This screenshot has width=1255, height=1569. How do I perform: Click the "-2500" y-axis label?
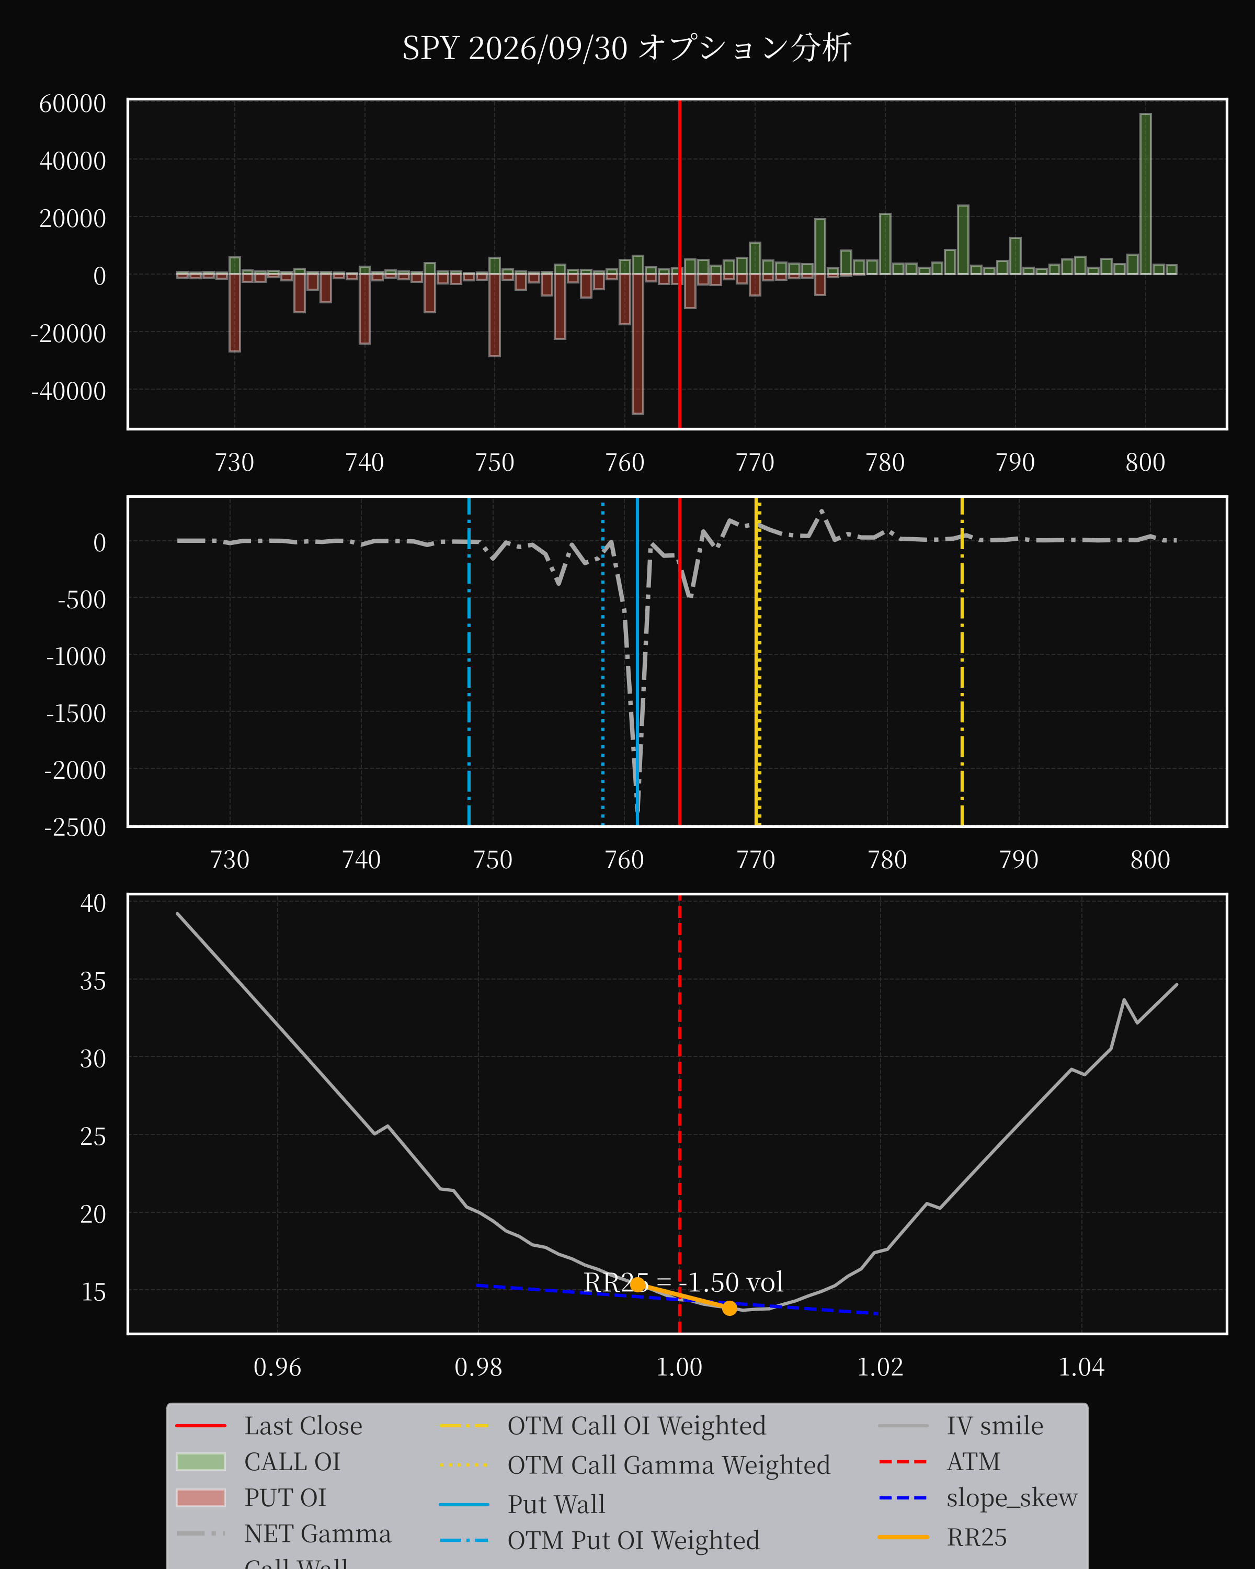tap(75, 827)
